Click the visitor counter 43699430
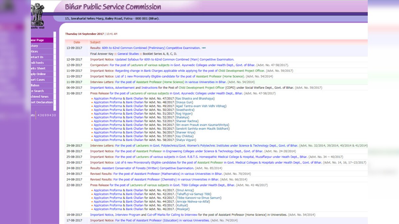This screenshot has width=399, height=224. 47,115
